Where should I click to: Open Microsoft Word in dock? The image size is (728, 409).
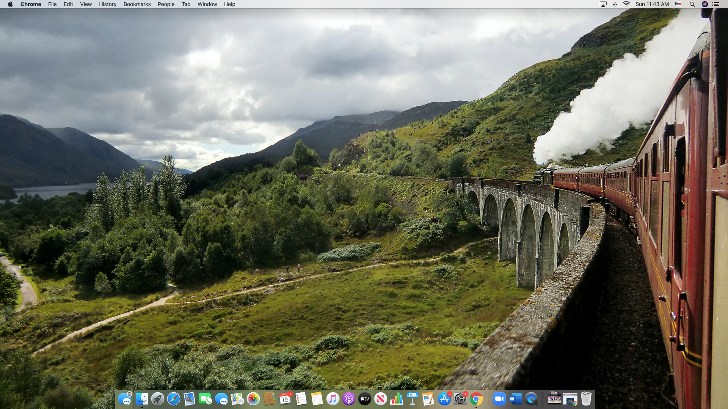pyautogui.click(x=515, y=399)
